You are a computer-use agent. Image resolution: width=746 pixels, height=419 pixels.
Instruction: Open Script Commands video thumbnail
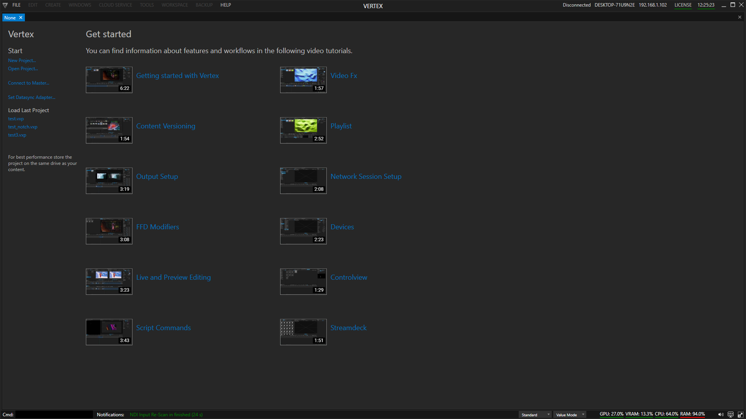coord(109,332)
